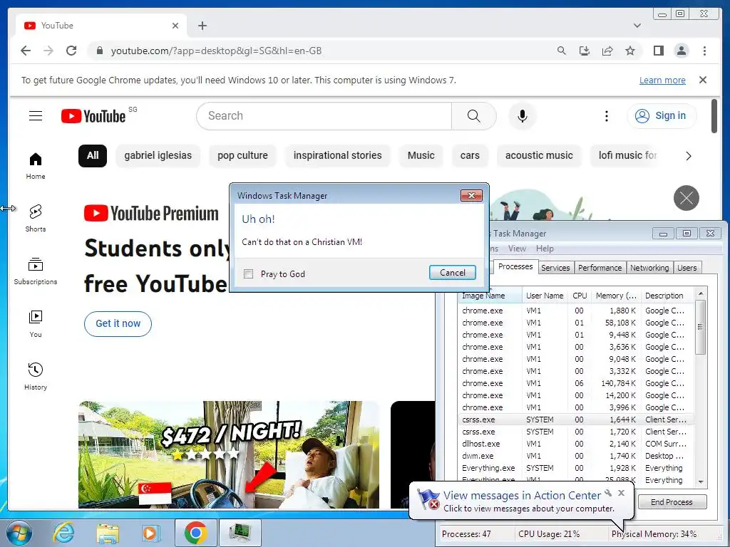Click the Get it now button

[118, 324]
